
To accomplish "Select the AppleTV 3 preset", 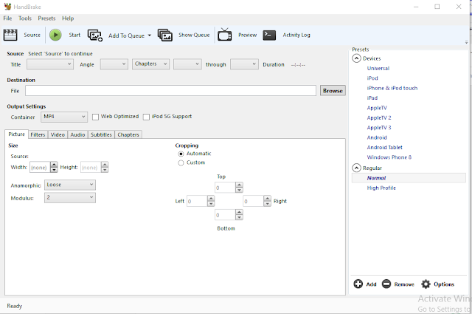I will [379, 128].
